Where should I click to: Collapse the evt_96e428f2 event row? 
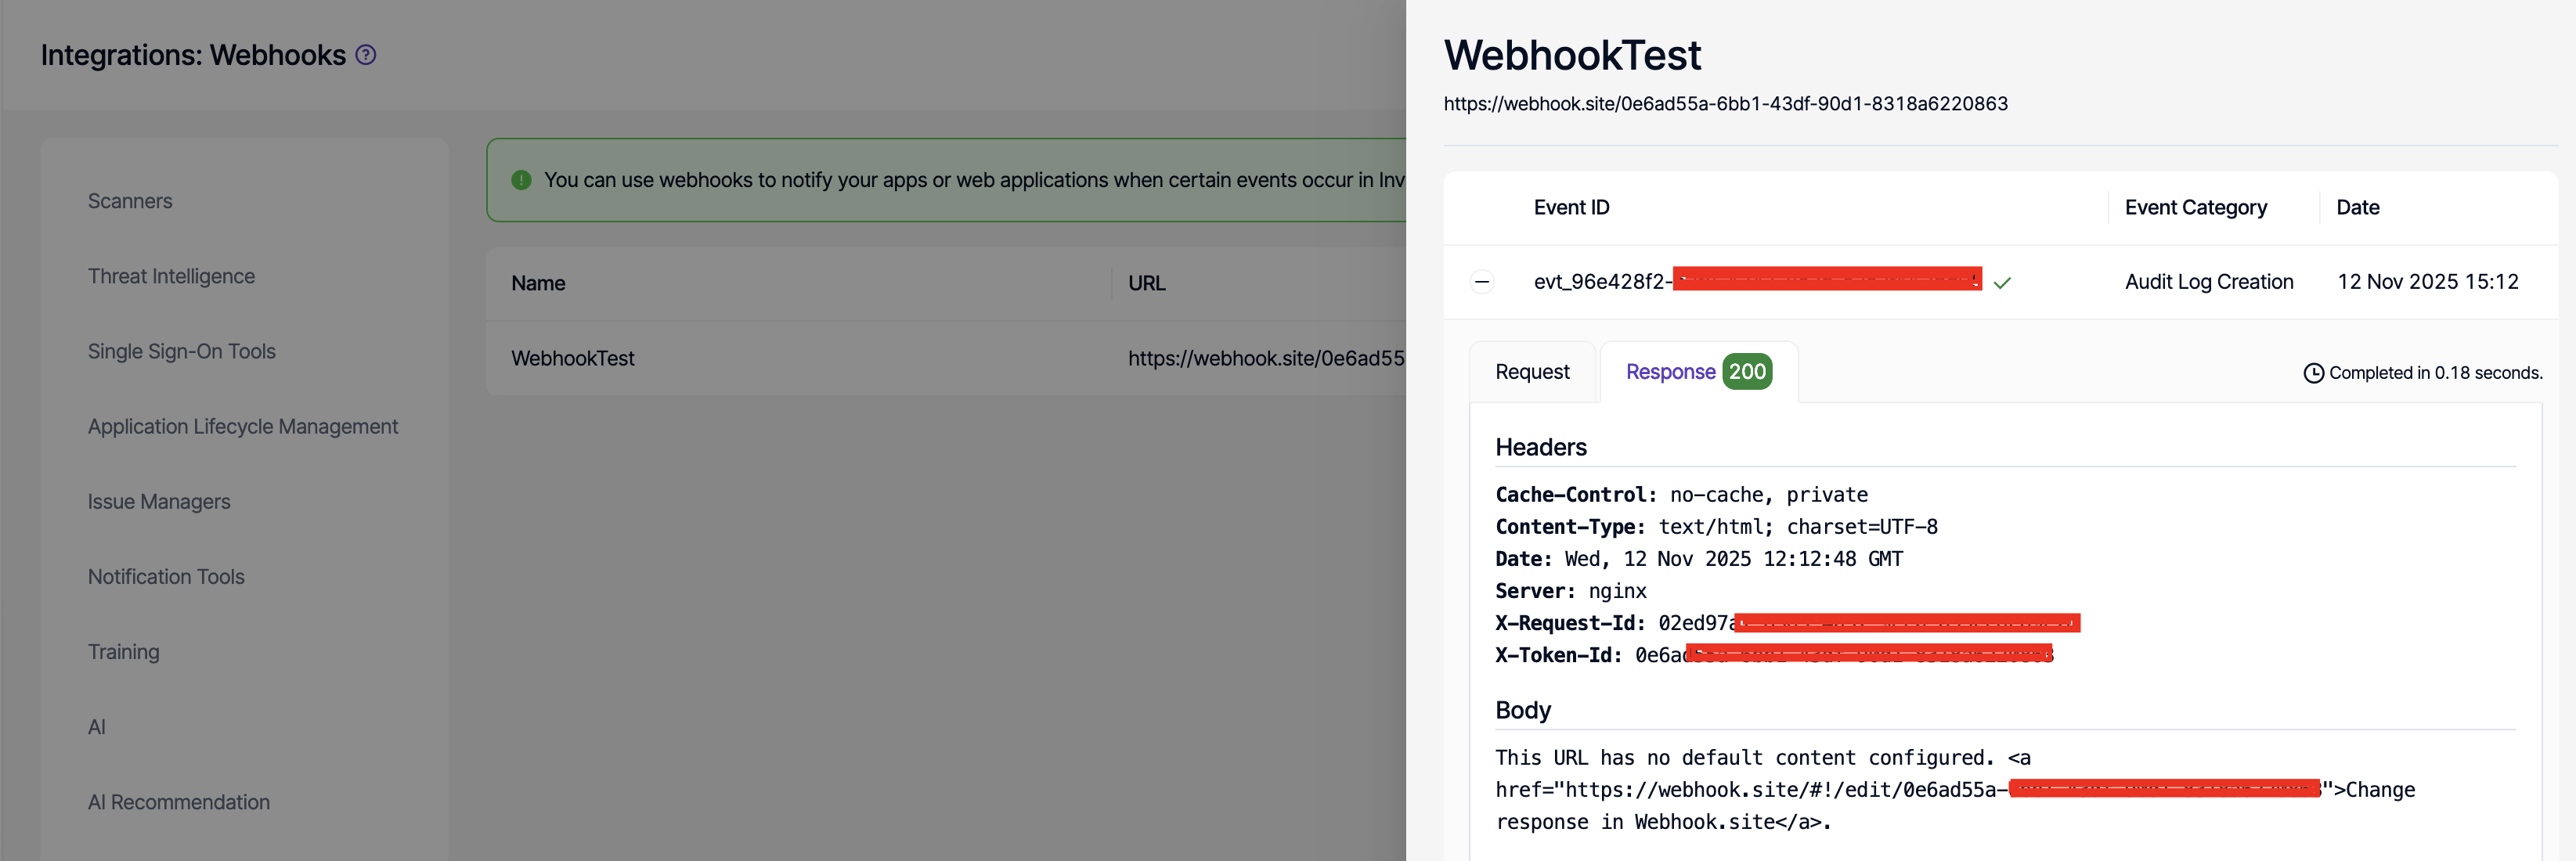coord(1482,282)
